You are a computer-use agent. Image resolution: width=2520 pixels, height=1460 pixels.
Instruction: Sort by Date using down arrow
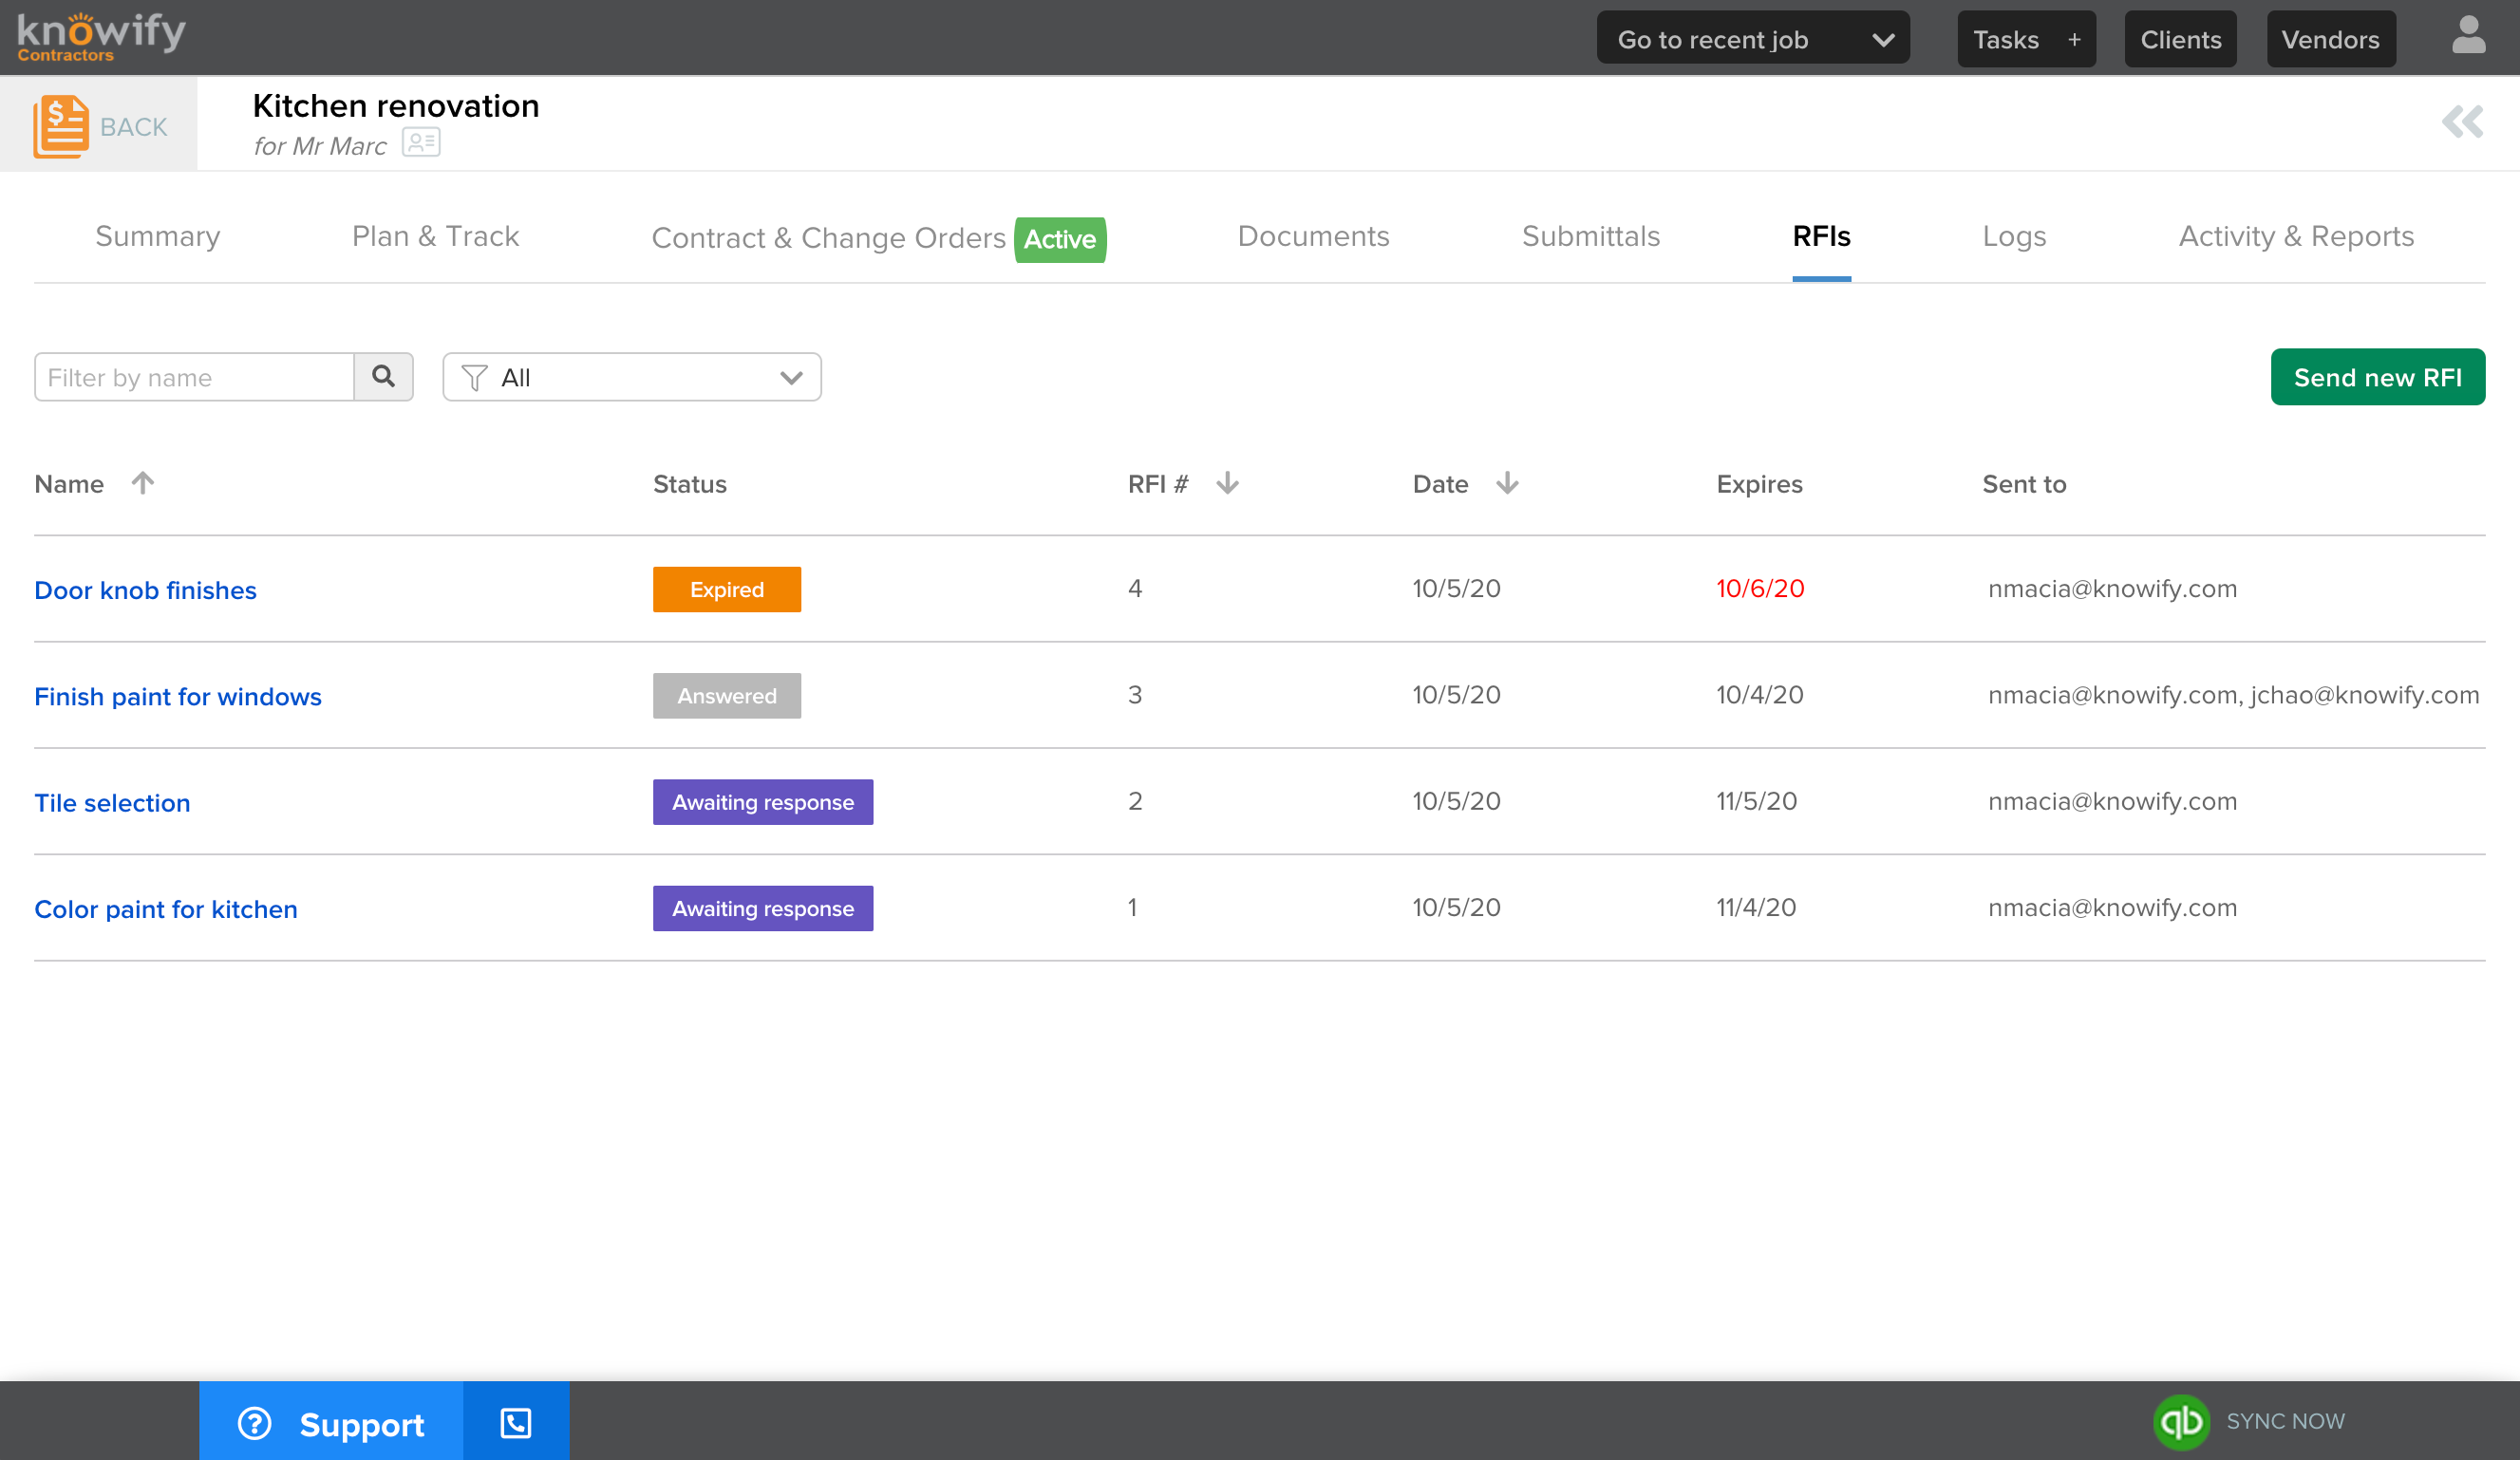pyautogui.click(x=1507, y=483)
